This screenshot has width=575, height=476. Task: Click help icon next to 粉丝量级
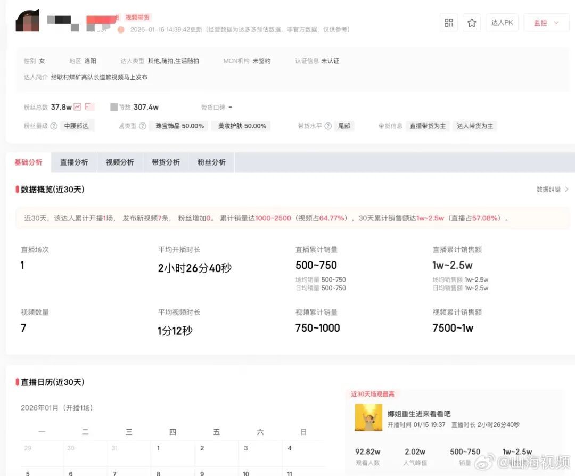pos(54,126)
